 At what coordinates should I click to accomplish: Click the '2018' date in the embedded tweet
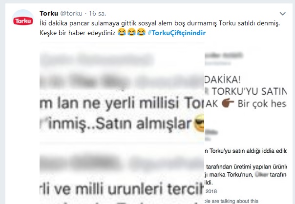point(211,191)
